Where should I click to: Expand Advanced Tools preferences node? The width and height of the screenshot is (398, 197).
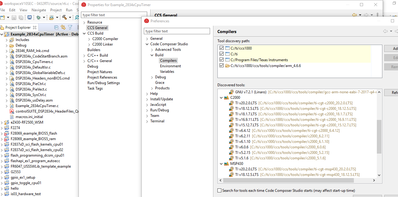pos(152,50)
